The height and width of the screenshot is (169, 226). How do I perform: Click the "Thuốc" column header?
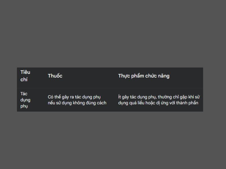[x=55, y=76]
